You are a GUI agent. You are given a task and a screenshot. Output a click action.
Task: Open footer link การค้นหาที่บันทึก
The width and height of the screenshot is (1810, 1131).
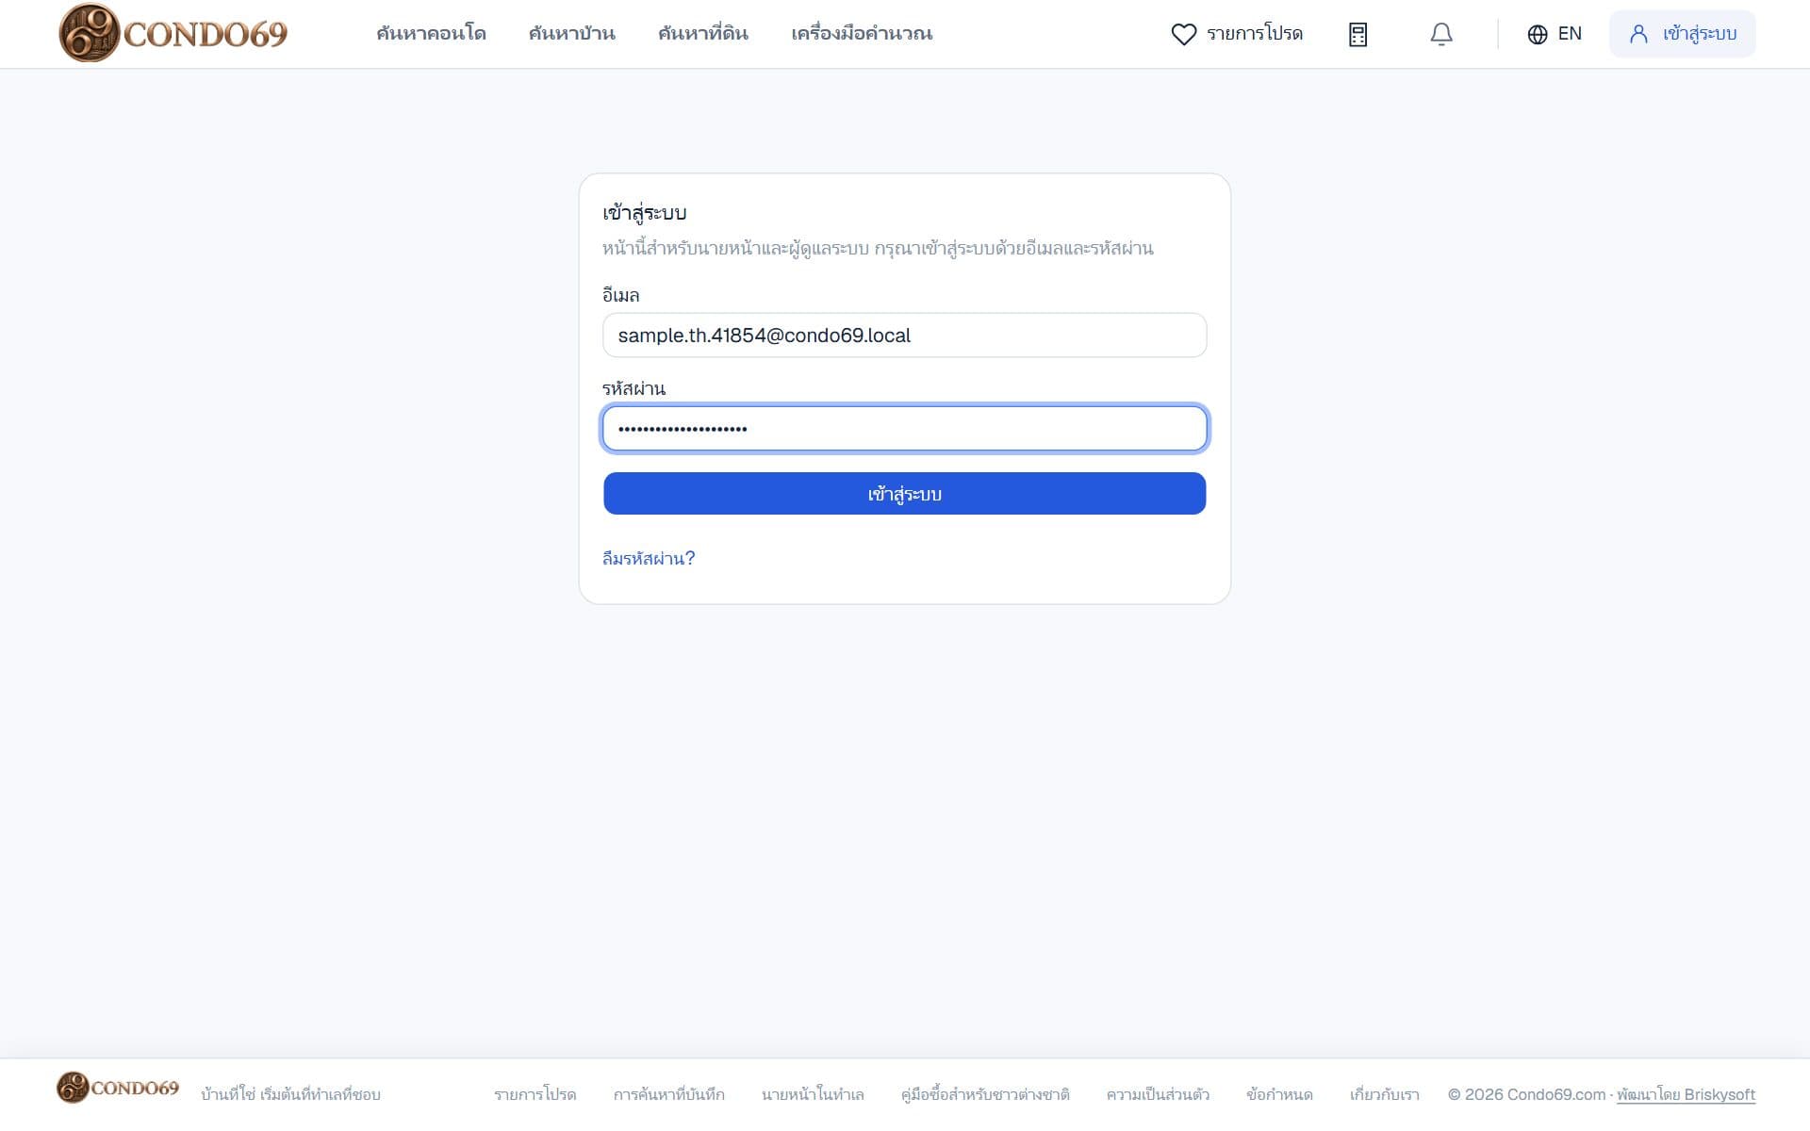668,1094
